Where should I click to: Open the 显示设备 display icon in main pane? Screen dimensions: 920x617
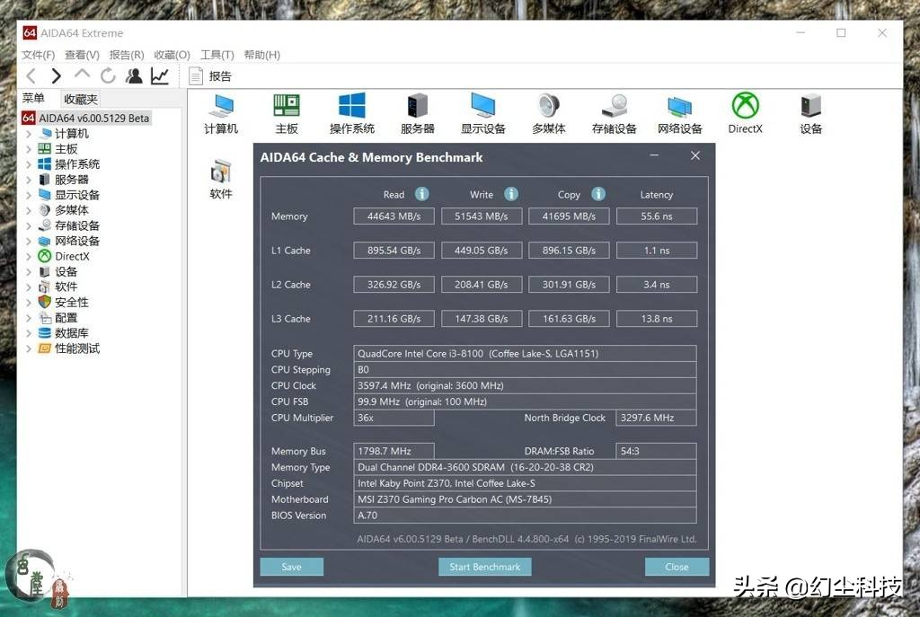tap(482, 114)
